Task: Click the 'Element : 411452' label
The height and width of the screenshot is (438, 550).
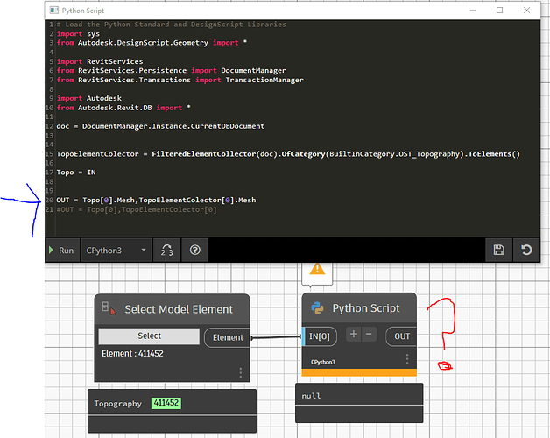Action: tap(132, 353)
